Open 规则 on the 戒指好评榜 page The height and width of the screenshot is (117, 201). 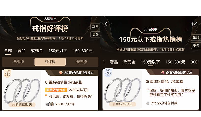(95, 26)
